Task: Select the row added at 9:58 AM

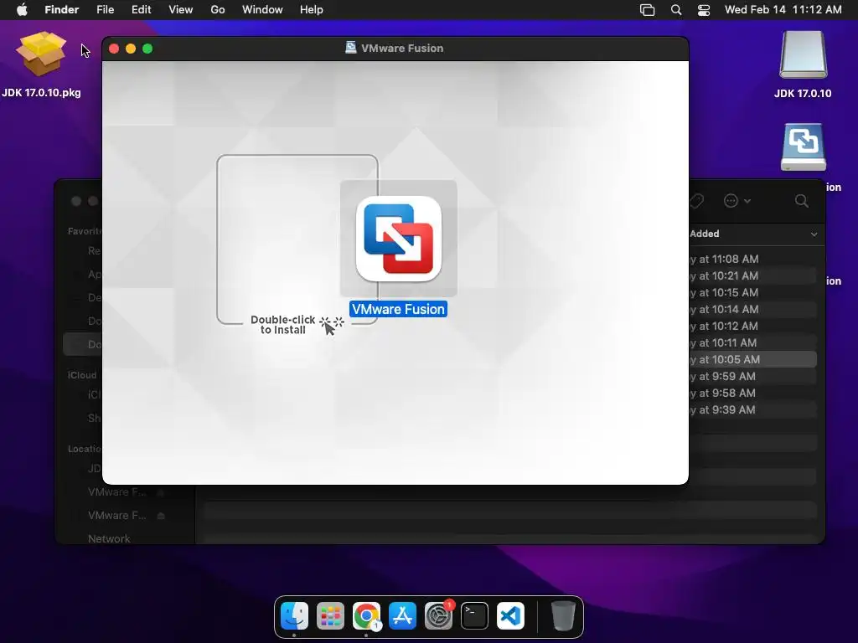Action: [x=753, y=394]
